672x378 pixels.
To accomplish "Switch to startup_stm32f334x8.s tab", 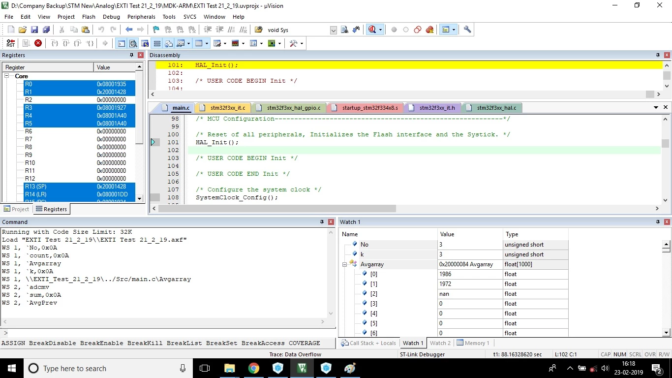I will 365,108.
